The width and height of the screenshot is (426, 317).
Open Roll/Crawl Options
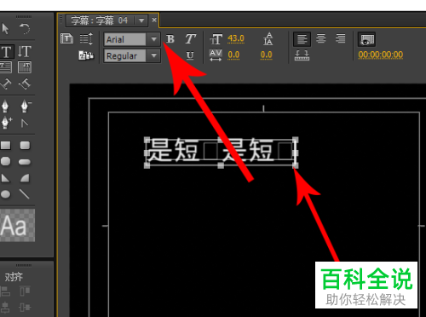(86, 38)
